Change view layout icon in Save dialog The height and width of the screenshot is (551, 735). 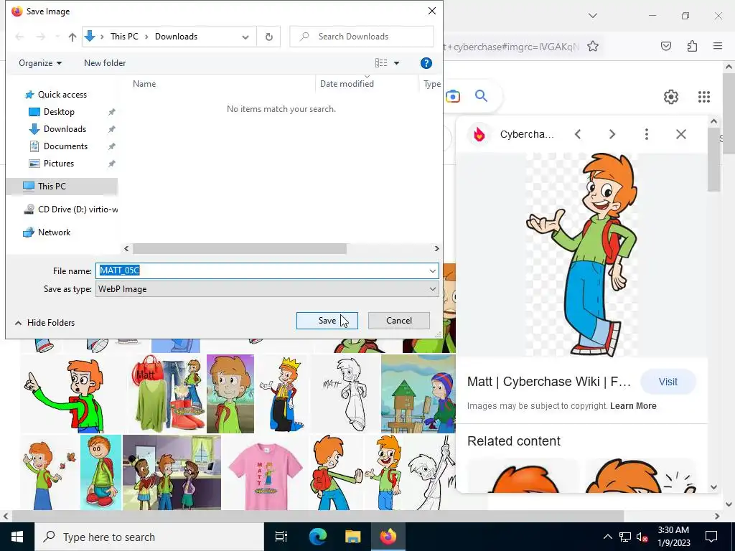point(381,63)
